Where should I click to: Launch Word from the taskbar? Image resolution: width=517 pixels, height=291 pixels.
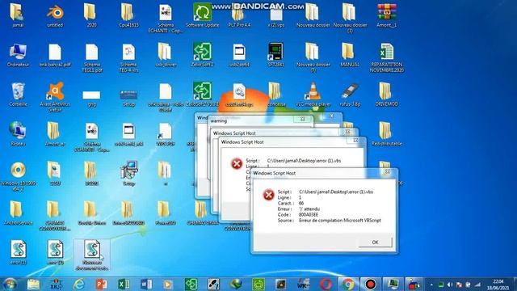[146, 284]
